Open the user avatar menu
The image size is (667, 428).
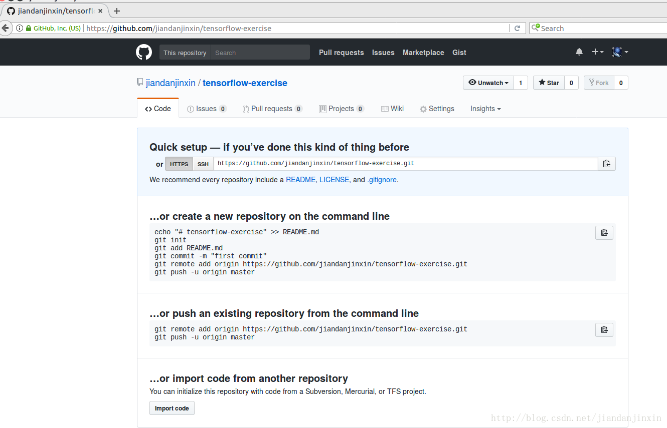pyautogui.click(x=620, y=52)
